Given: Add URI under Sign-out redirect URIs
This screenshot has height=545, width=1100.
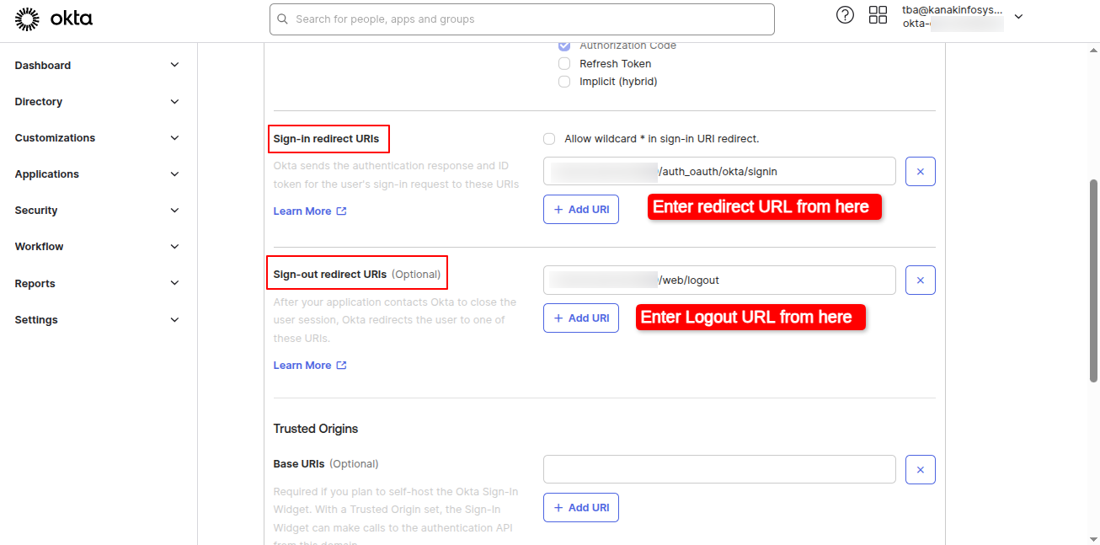Looking at the screenshot, I should tap(581, 318).
